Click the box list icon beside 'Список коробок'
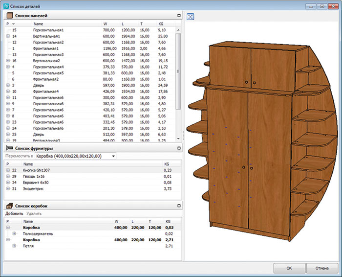The image size is (342, 277). pyautogui.click(x=9, y=206)
